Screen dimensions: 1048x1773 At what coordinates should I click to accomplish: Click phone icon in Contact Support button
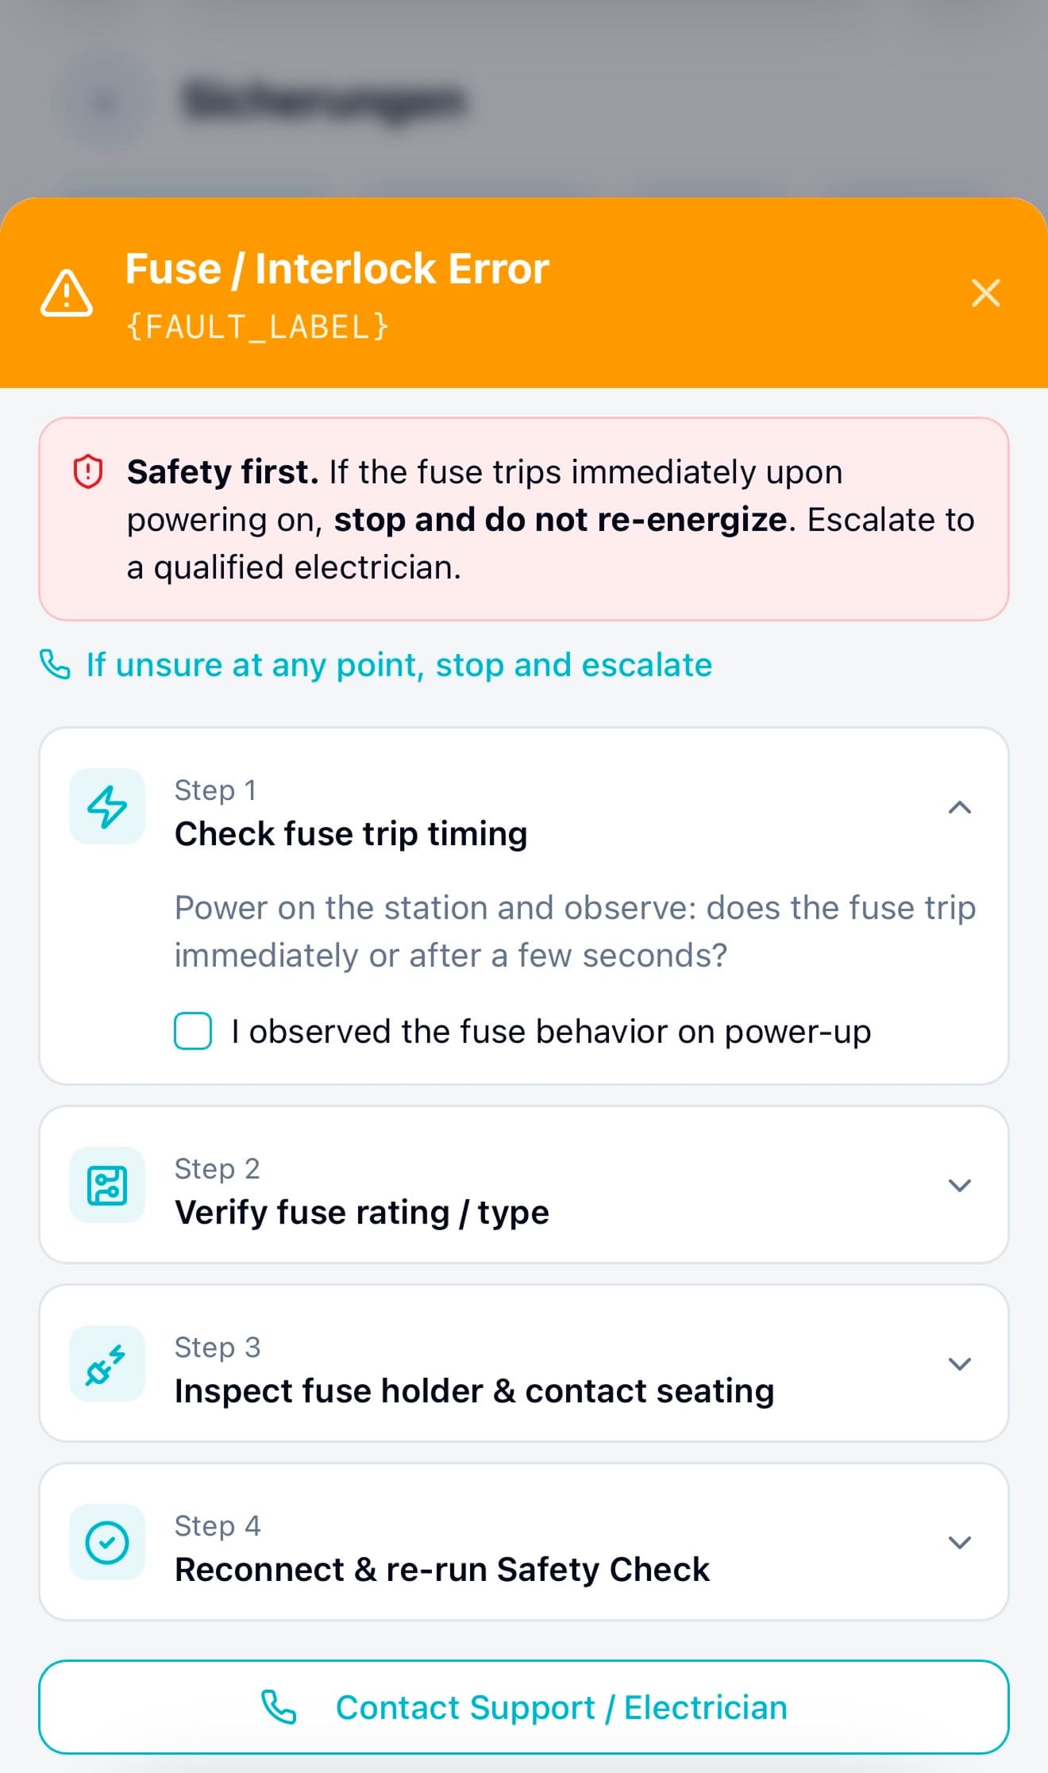(x=279, y=1707)
